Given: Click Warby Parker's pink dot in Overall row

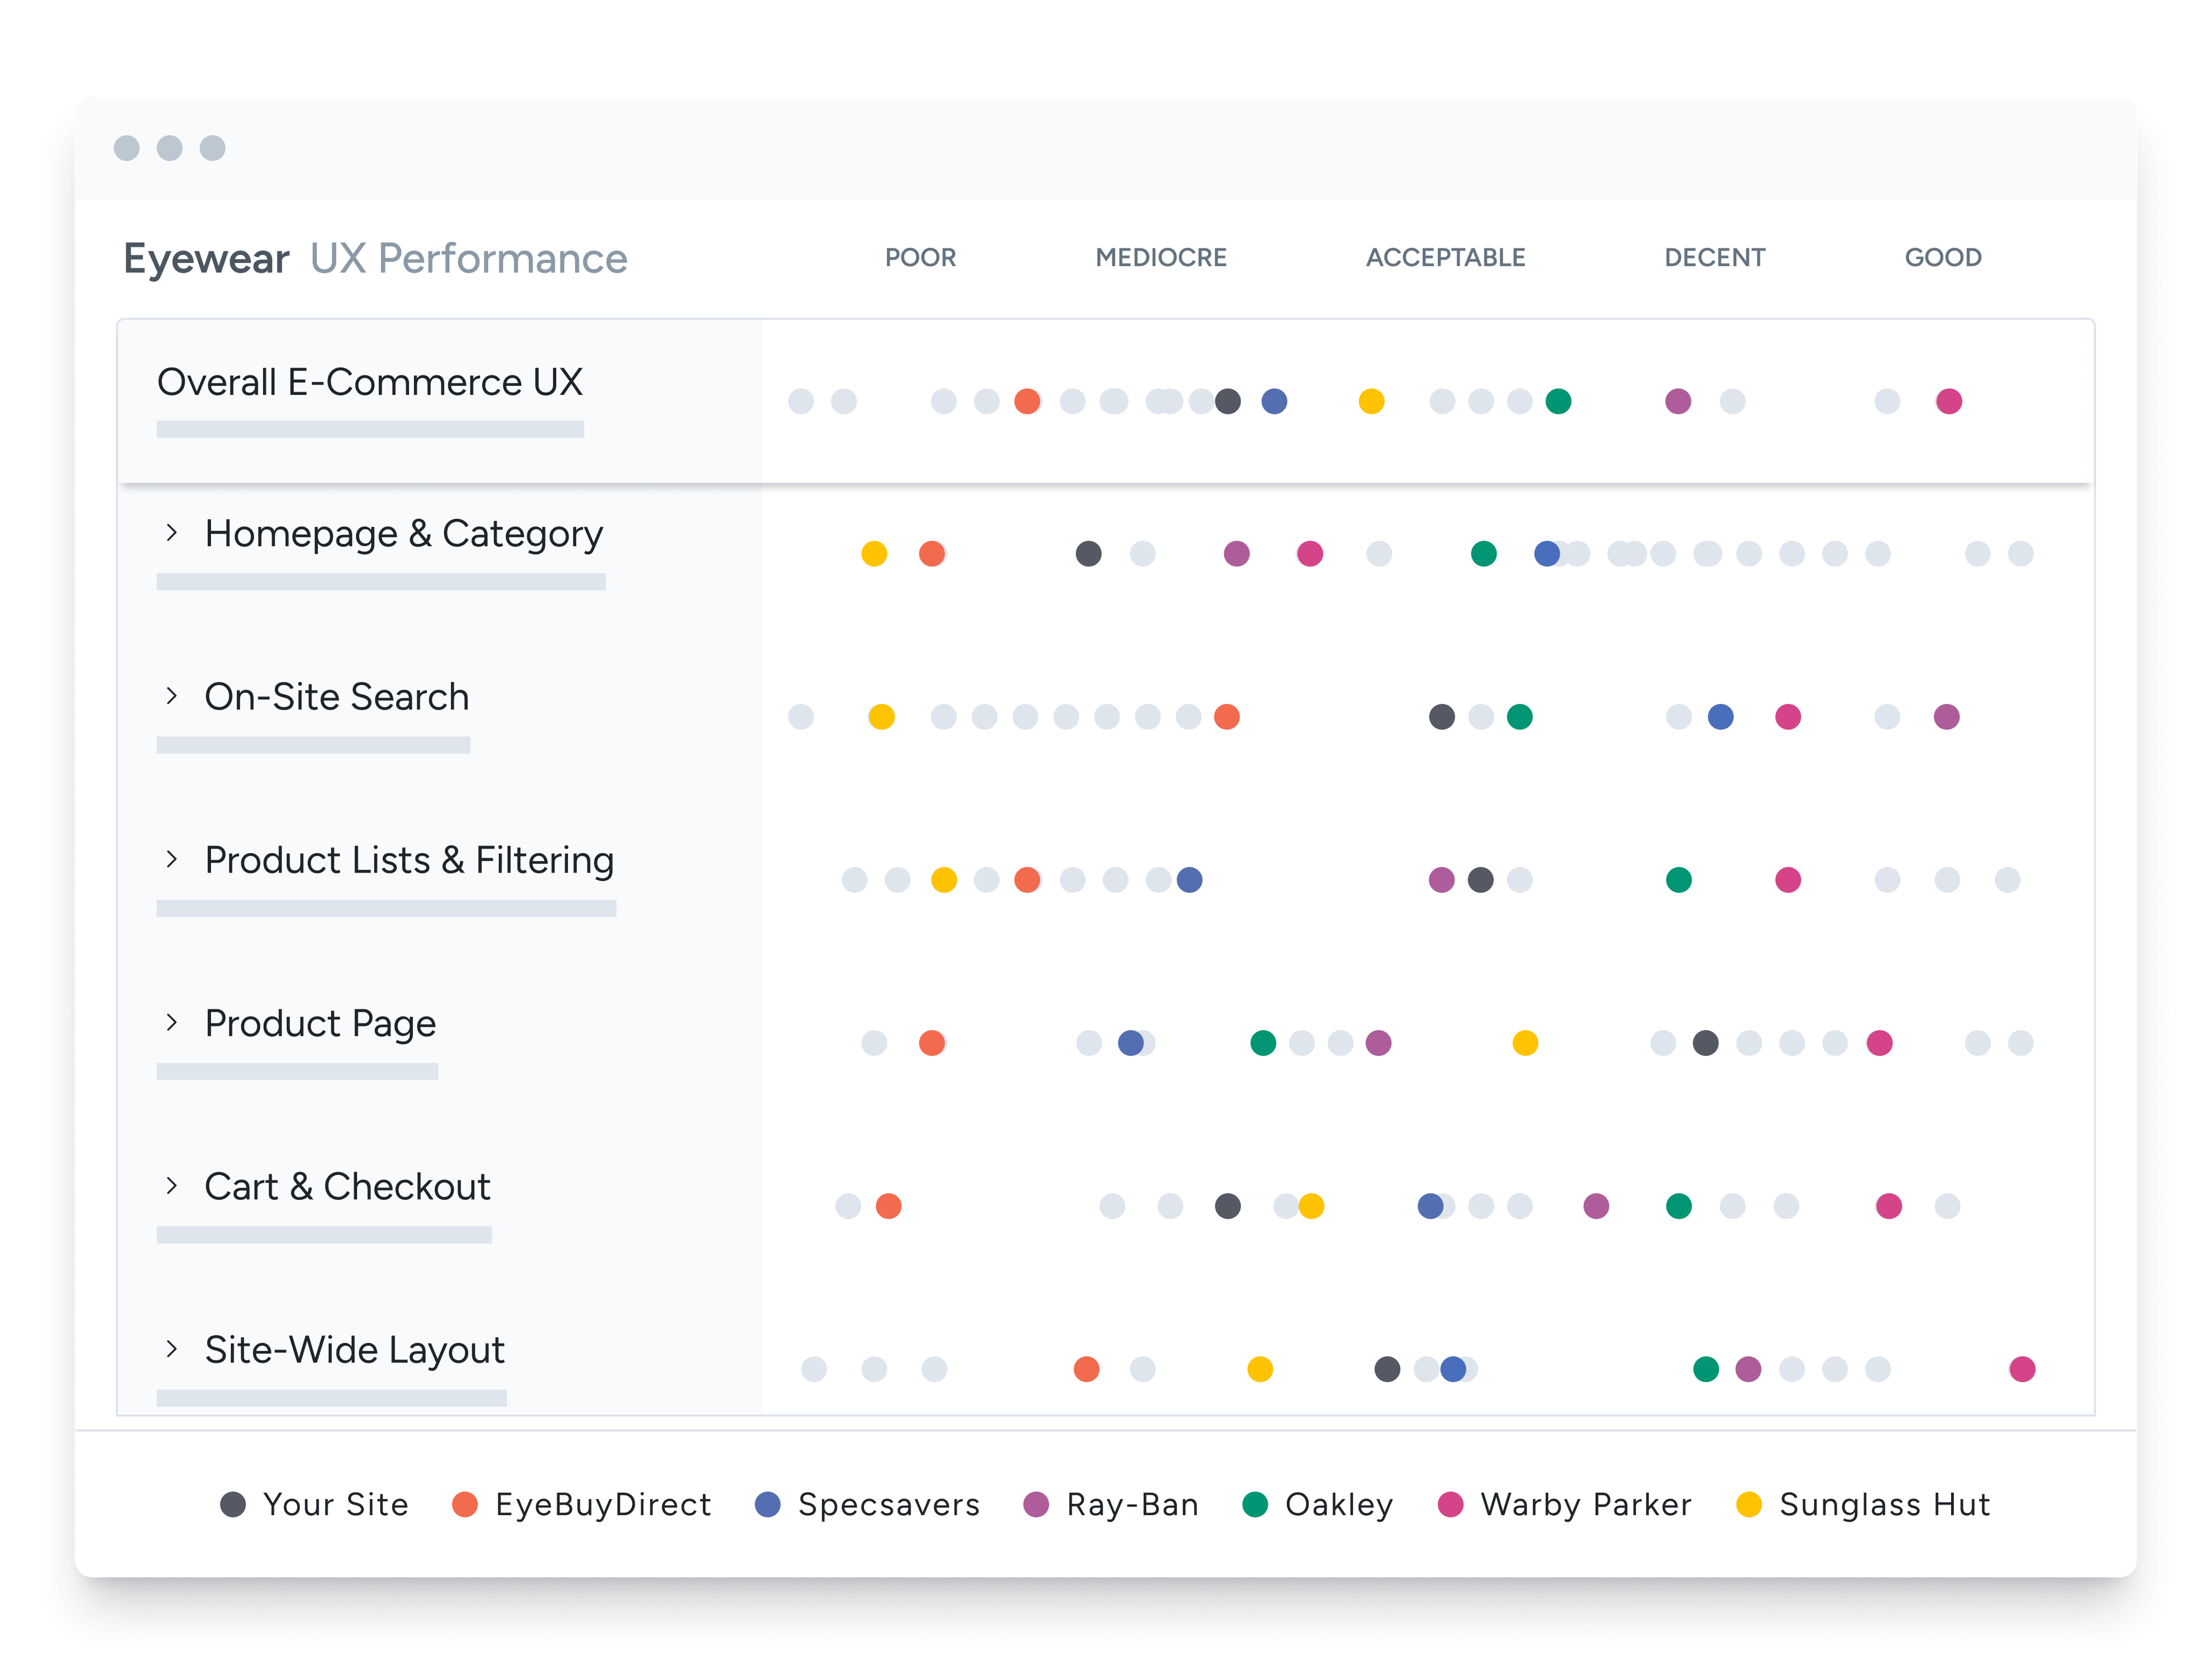Looking at the screenshot, I should coord(1949,402).
